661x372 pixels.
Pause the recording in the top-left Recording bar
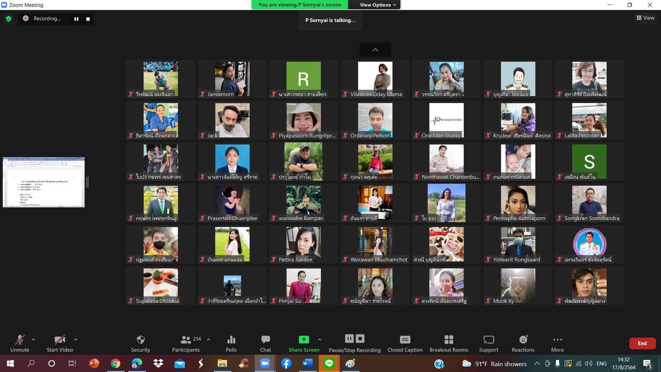click(x=76, y=19)
